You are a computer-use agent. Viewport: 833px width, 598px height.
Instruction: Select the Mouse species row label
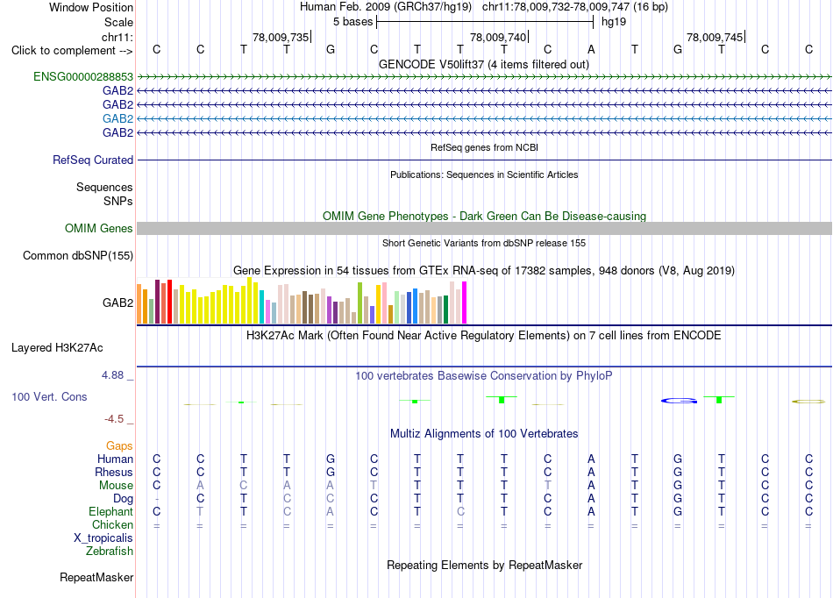pyautogui.click(x=117, y=486)
